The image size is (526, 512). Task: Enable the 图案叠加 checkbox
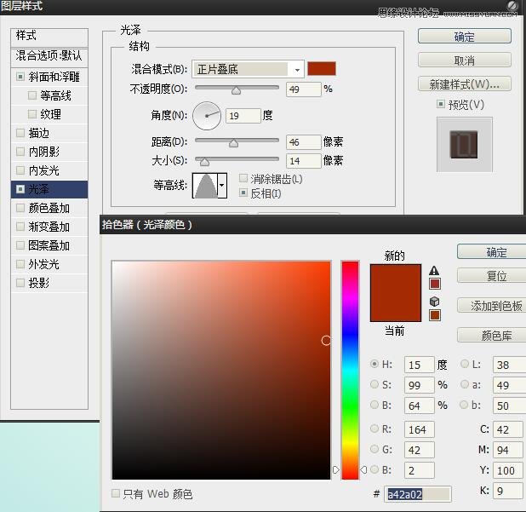pyautogui.click(x=20, y=245)
